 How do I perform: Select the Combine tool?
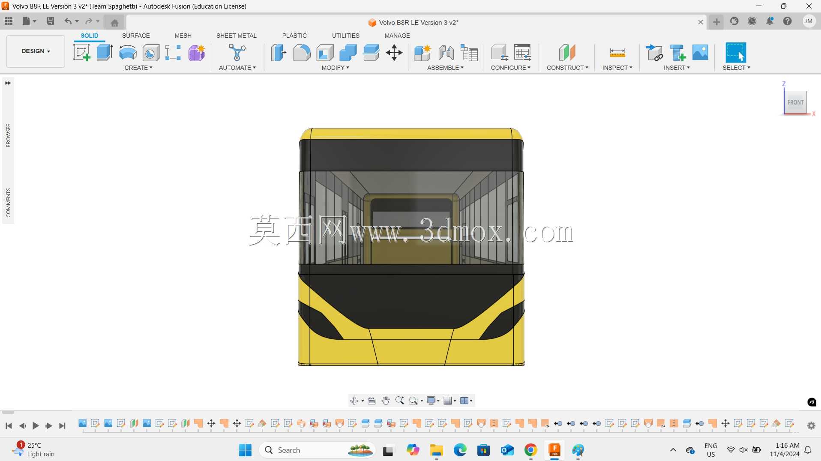tap(348, 53)
